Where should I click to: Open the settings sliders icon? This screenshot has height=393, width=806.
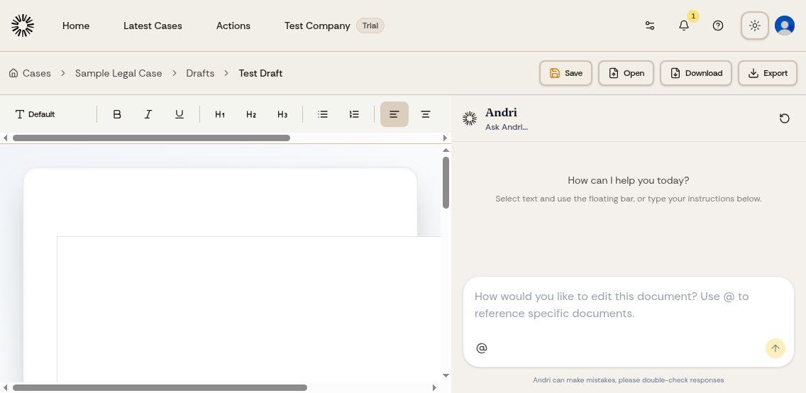pyautogui.click(x=650, y=26)
